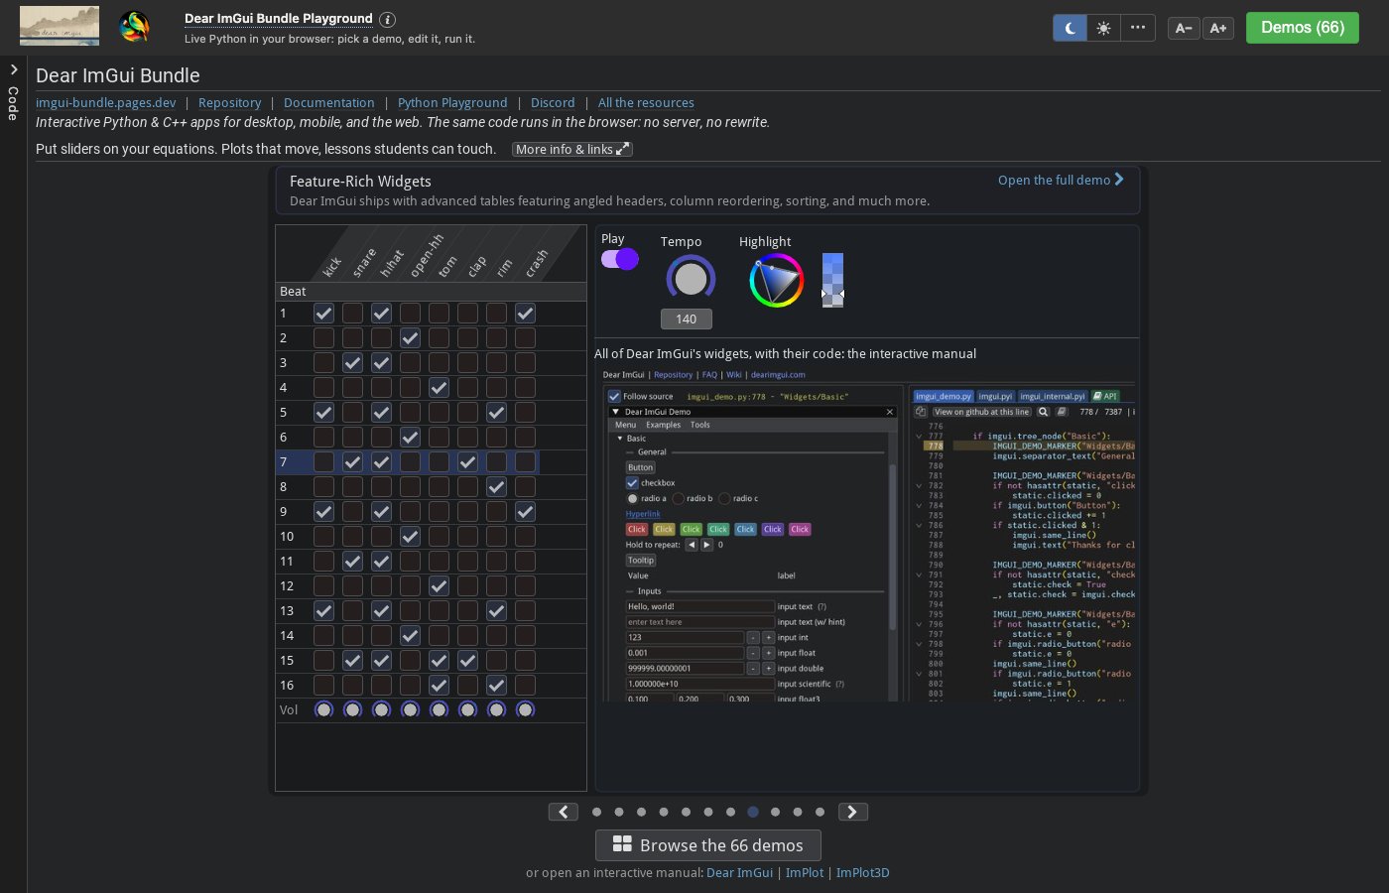The width and height of the screenshot is (1389, 893).
Task: Go to the Documentation link
Action: click(x=329, y=103)
